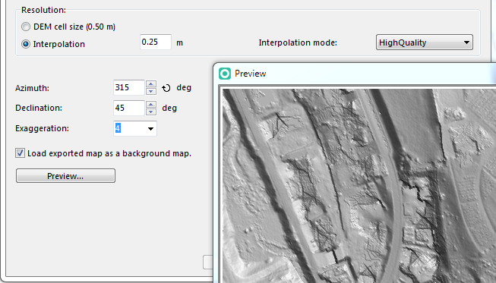This screenshot has height=283, width=496.
Task: Click the Declination value field
Action: 128,108
